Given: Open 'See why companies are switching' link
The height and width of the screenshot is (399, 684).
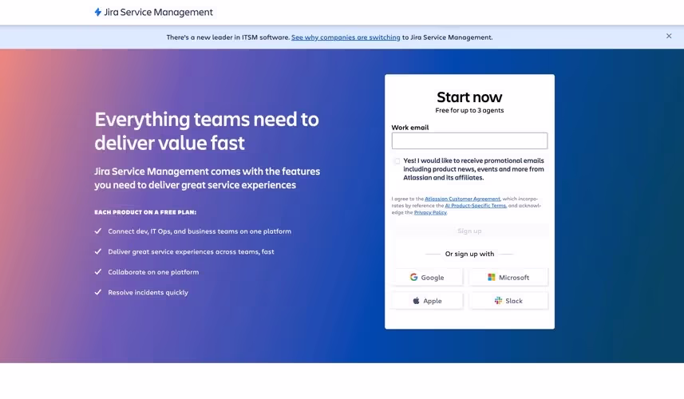Looking at the screenshot, I should coord(346,38).
